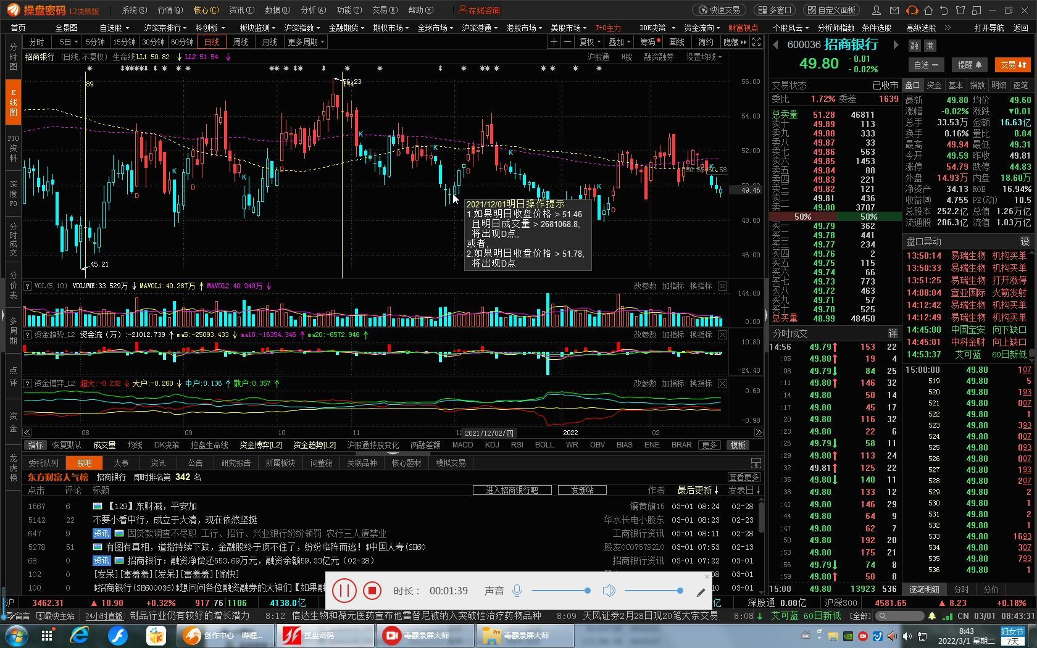
Task: Click 进入招商银行吧 button
Action: point(512,490)
